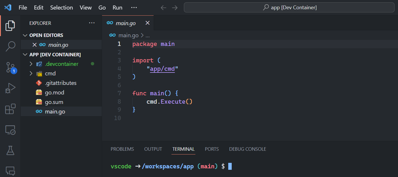Switch to the DEBUG CONSOLE tab
Screen dimensions: 398x177
247,149
